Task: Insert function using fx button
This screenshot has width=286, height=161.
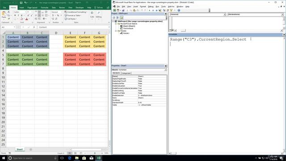Action: click(x=34, y=27)
